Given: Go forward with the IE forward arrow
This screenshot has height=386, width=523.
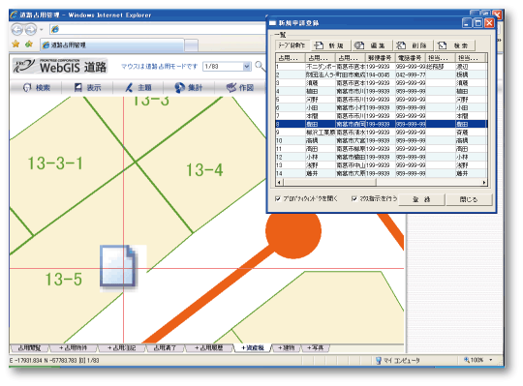Looking at the screenshot, I should 31,30.
